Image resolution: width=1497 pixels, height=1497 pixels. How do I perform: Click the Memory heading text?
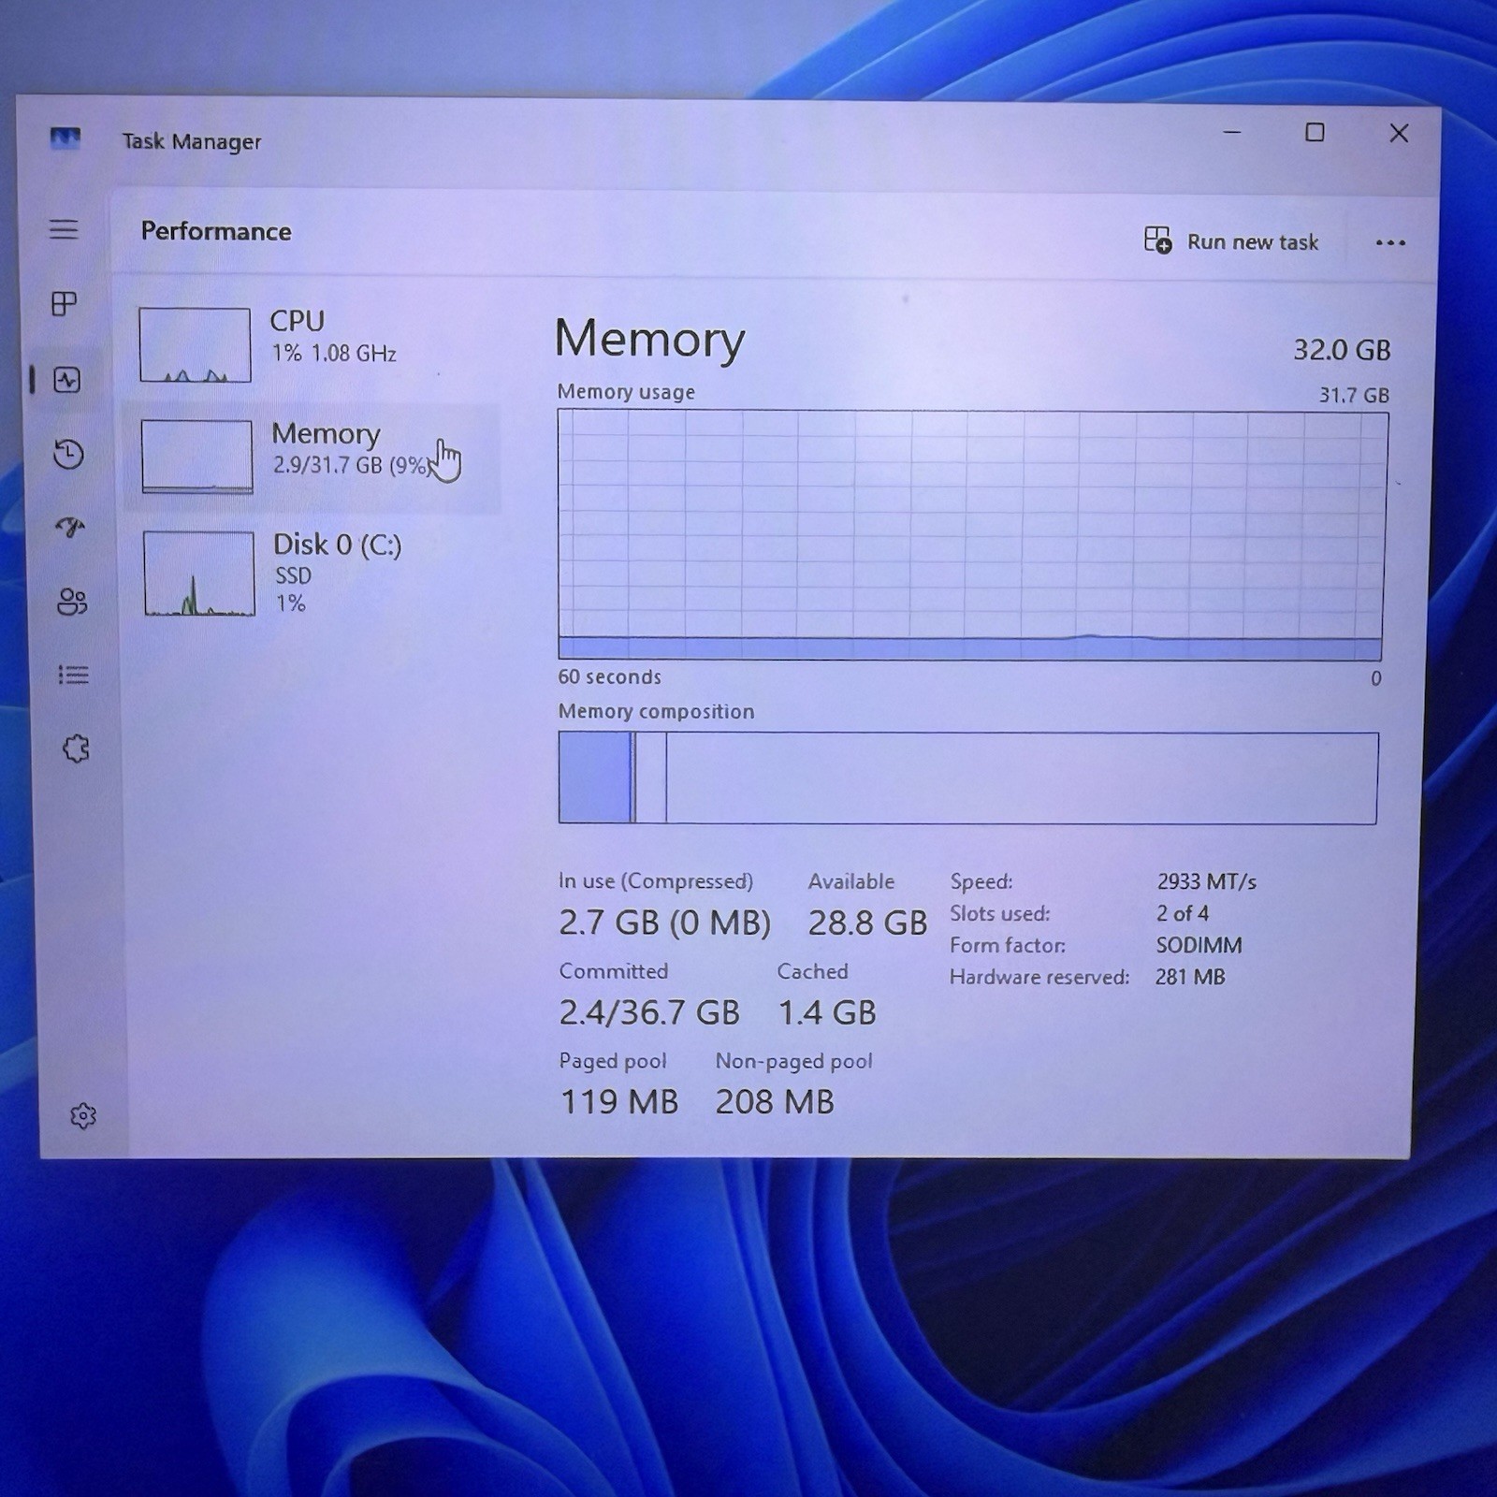tap(650, 339)
